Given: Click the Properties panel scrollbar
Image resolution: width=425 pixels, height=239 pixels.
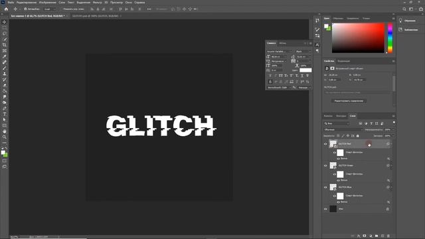Looking at the screenshot, I should [394, 84].
